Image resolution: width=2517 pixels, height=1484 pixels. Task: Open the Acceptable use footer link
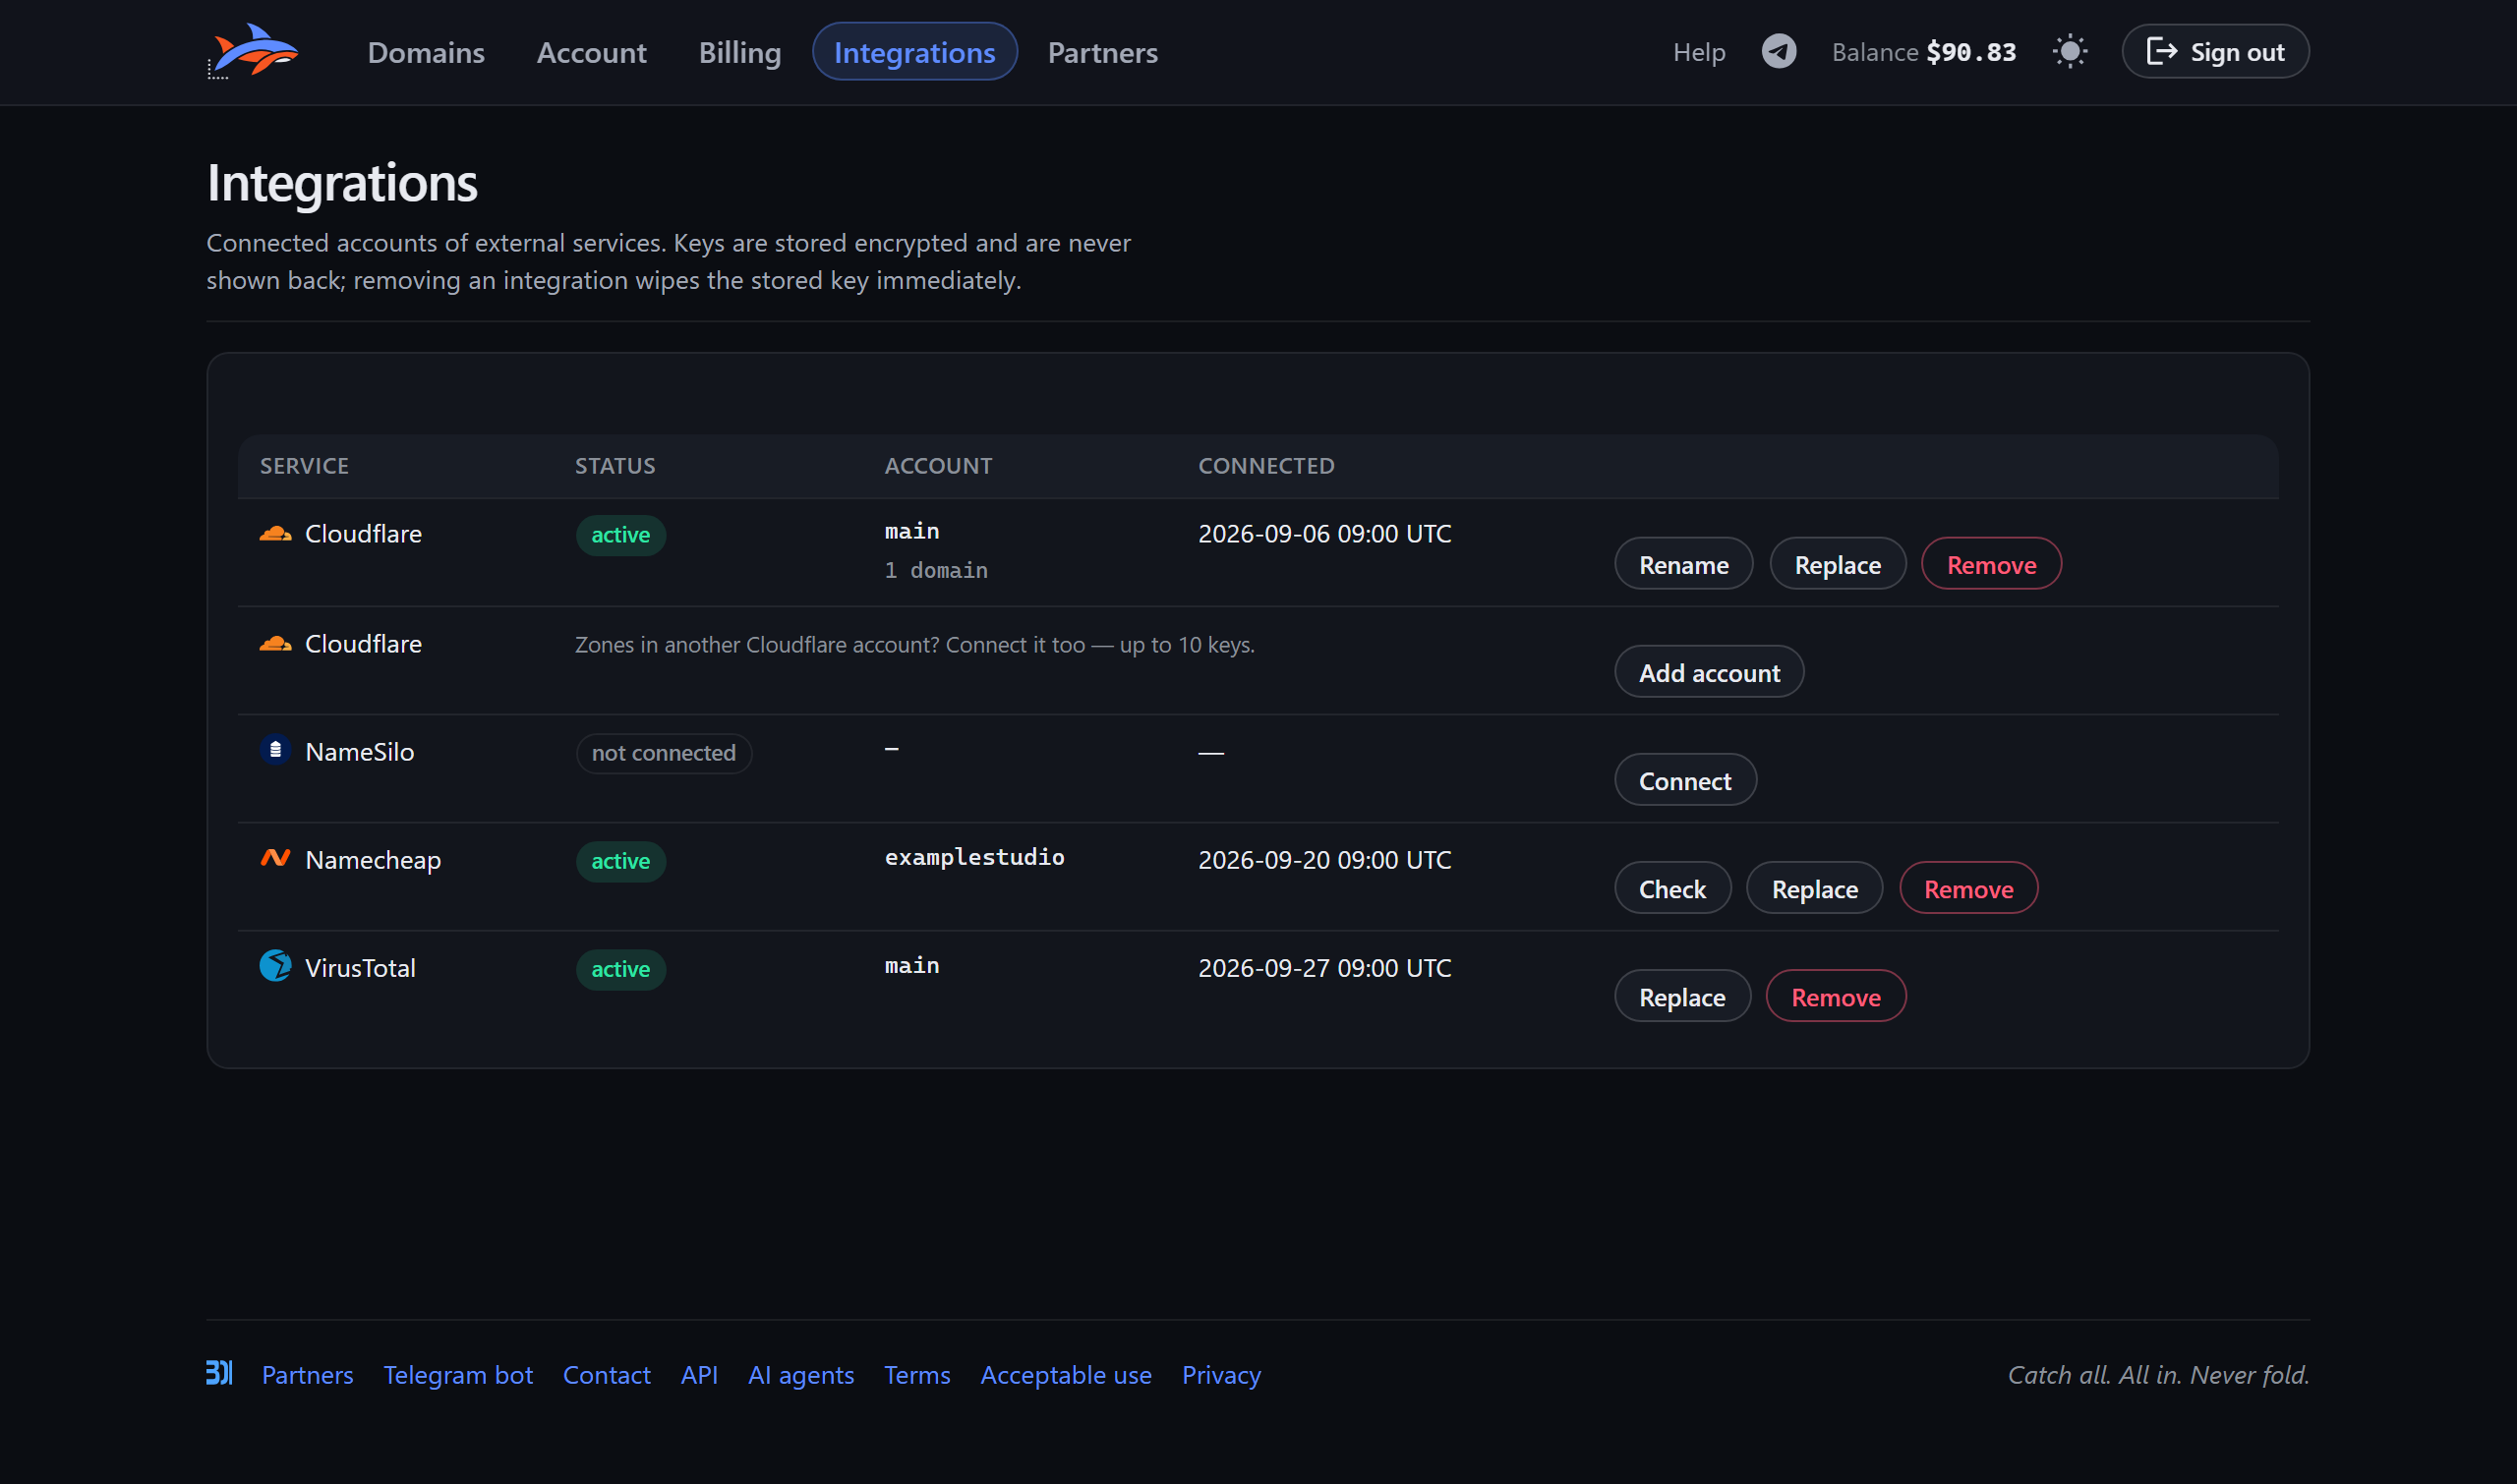click(x=1066, y=1375)
